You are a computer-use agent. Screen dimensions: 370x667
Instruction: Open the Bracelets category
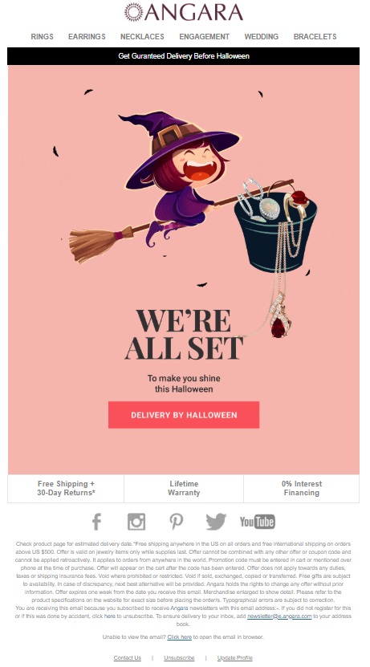[x=315, y=37]
